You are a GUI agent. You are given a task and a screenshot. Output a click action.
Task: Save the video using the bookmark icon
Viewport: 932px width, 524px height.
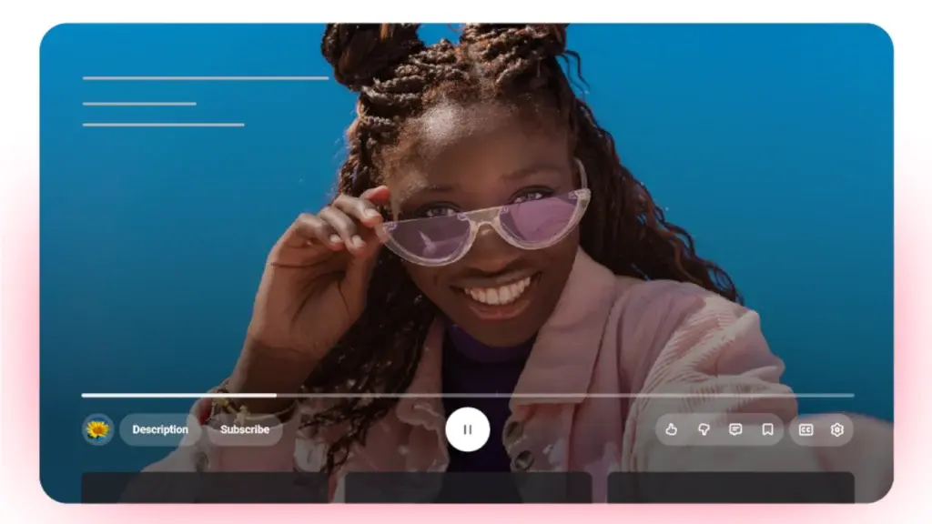(x=766, y=429)
